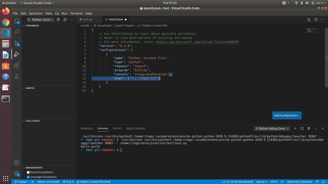328x184 pixels.
Task: Split the terminal pane
Action: (x=302, y=129)
